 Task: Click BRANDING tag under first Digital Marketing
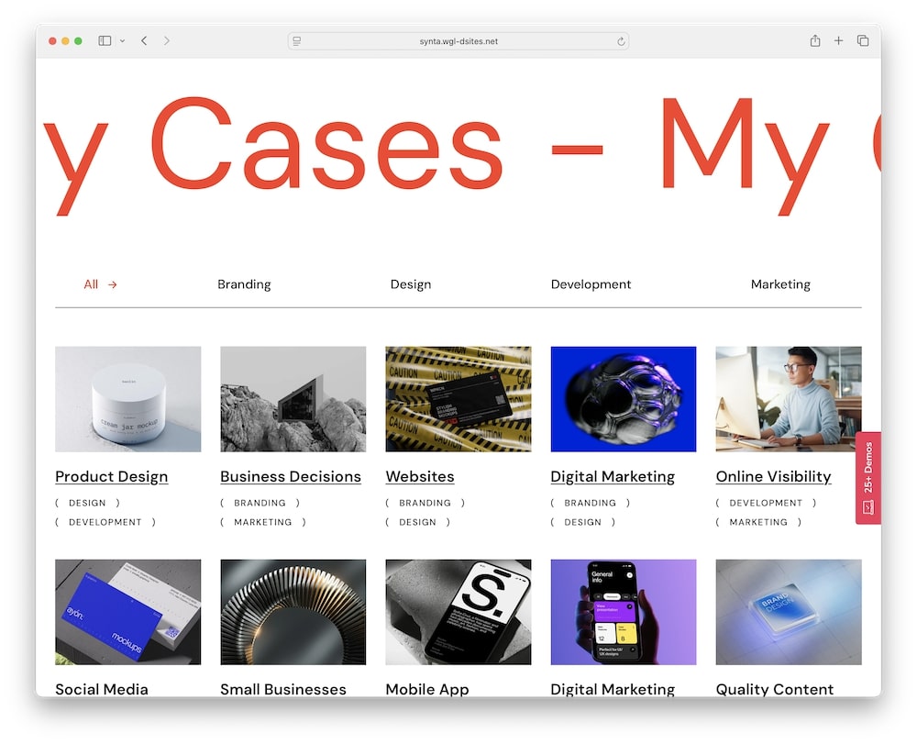coord(590,503)
